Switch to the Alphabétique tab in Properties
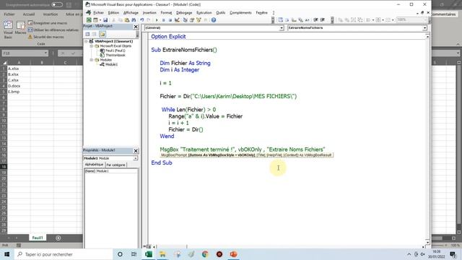The height and width of the screenshot is (260, 462). point(94,165)
